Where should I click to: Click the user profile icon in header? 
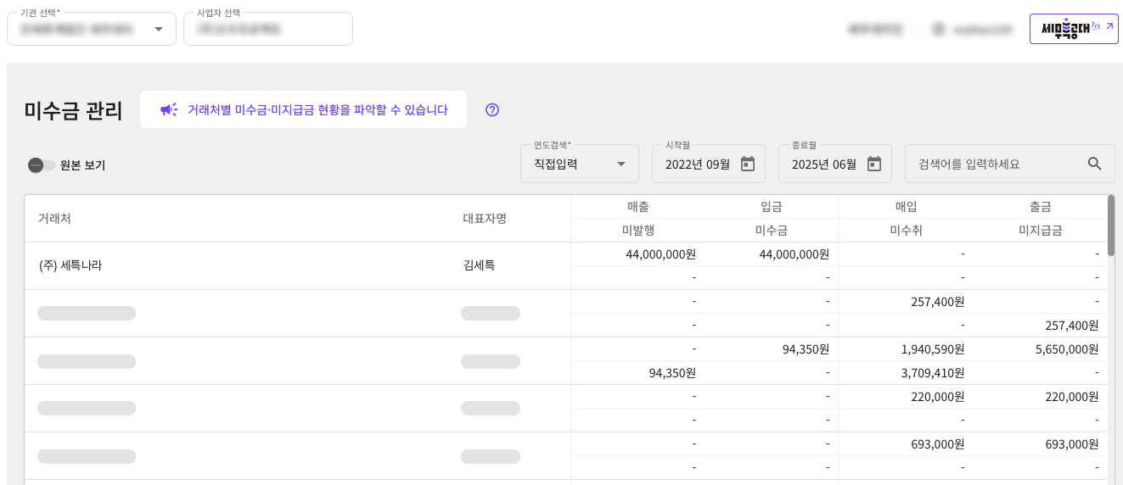939,29
